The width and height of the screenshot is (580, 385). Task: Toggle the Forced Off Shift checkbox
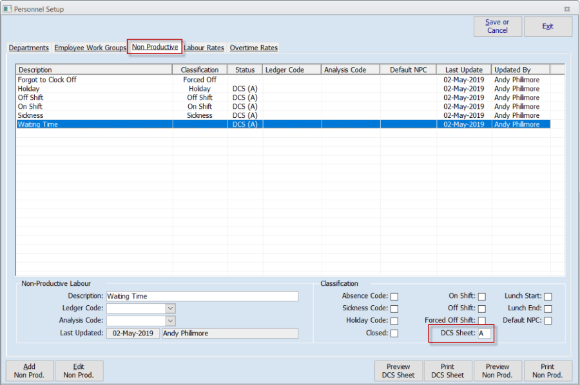[481, 321]
